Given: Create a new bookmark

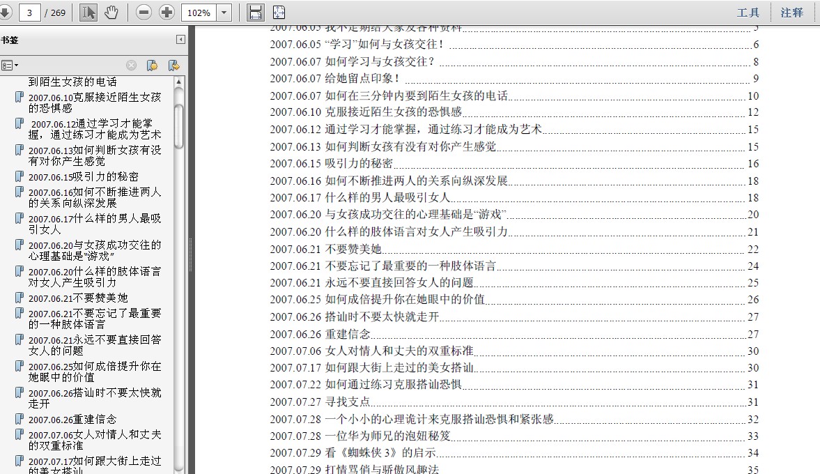Looking at the screenshot, I should click(152, 65).
